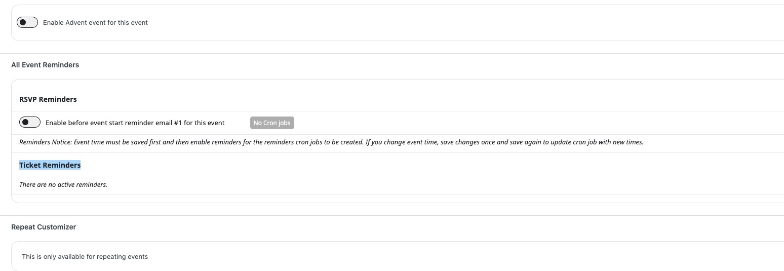
Task: Click the RSVP Reminders heading
Action: click(x=48, y=99)
